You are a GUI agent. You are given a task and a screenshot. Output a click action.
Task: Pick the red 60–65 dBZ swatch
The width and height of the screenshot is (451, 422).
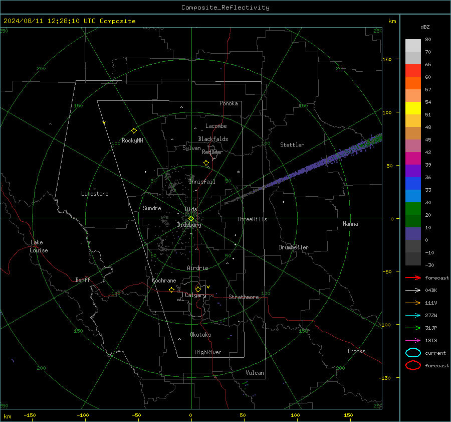tap(413, 71)
